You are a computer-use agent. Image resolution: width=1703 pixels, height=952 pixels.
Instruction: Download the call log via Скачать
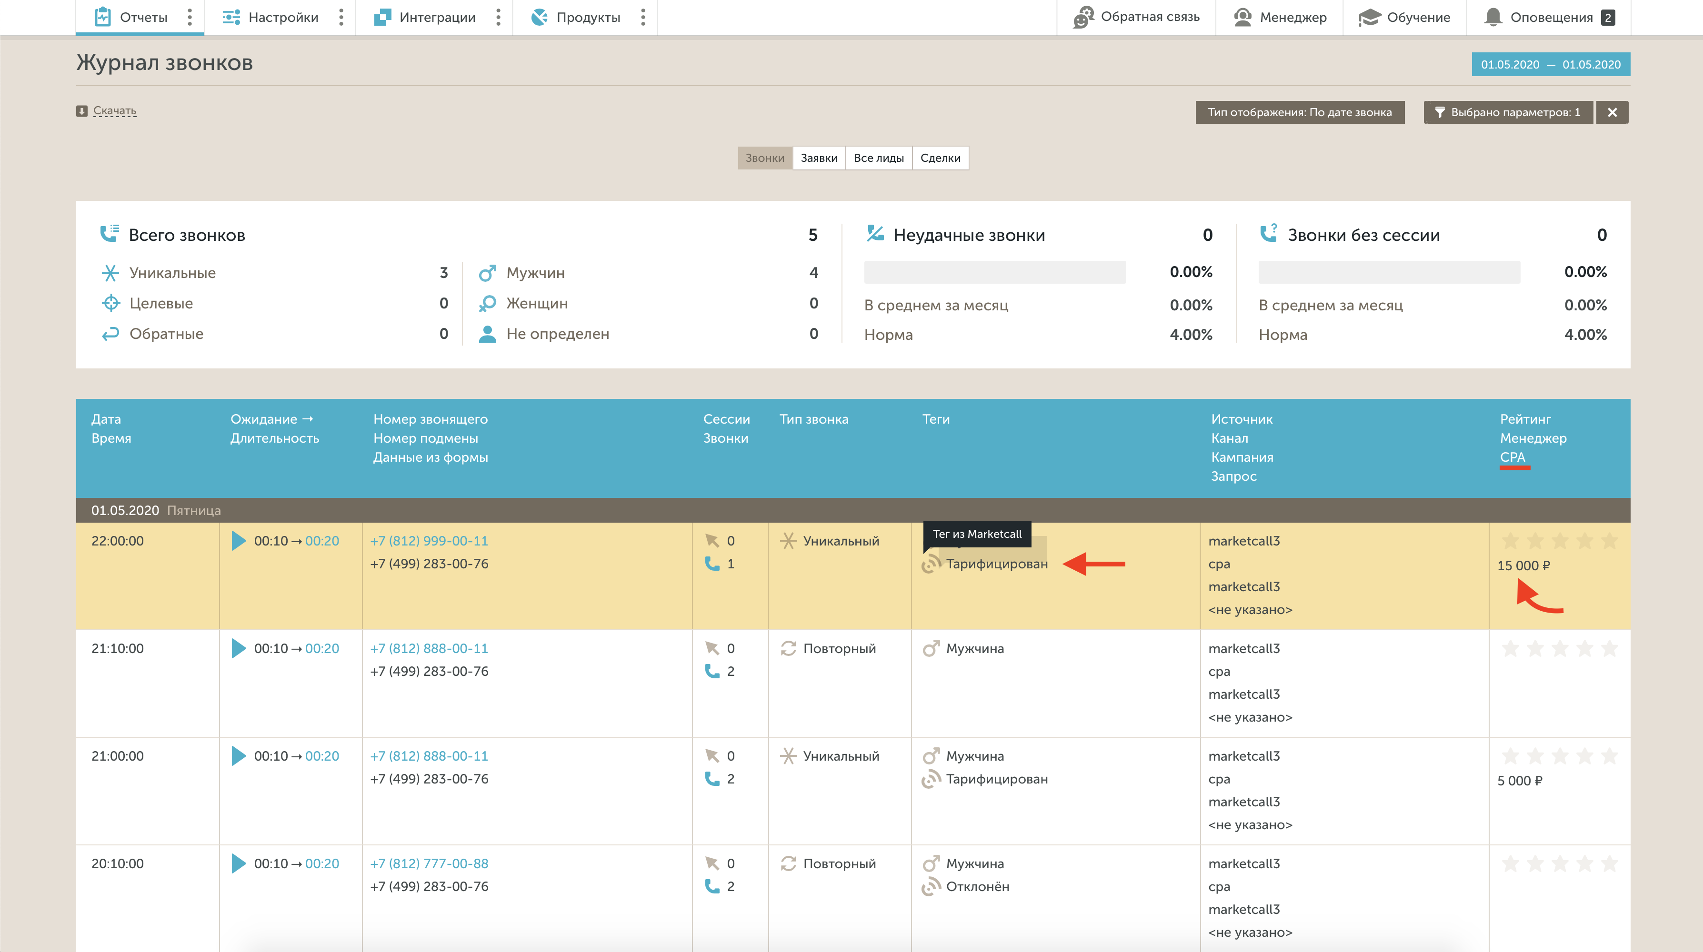click(x=114, y=111)
